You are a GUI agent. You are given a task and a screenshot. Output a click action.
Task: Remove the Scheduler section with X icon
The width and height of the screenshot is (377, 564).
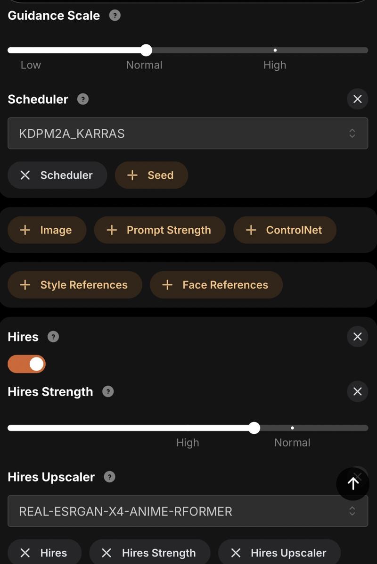tap(357, 100)
